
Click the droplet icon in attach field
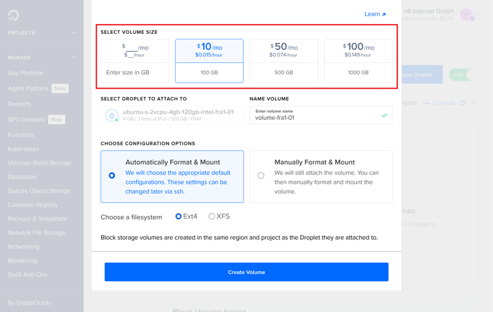coord(112,116)
